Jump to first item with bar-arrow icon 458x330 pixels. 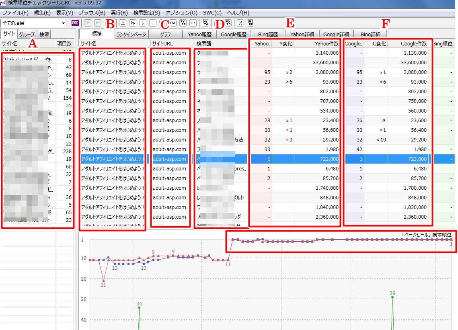(88, 23)
